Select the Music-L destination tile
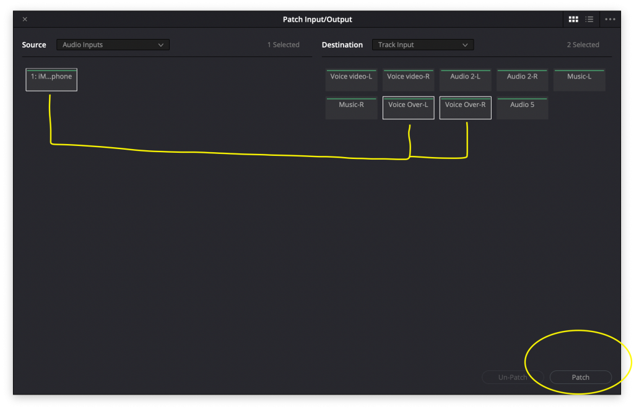Image resolution: width=634 pixels, height=410 pixels. point(579,80)
